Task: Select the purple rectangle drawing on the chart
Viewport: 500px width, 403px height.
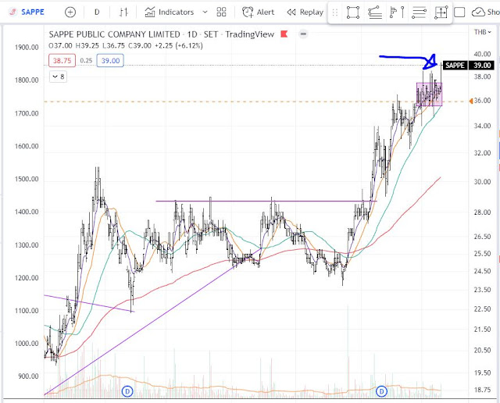Action: point(429,95)
